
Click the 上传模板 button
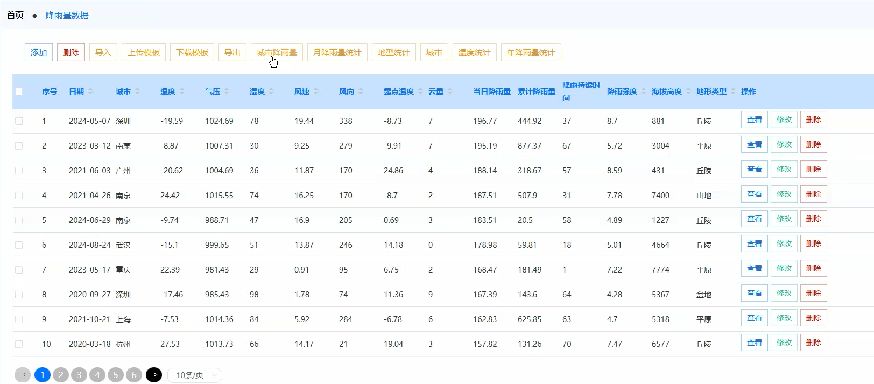coord(144,52)
